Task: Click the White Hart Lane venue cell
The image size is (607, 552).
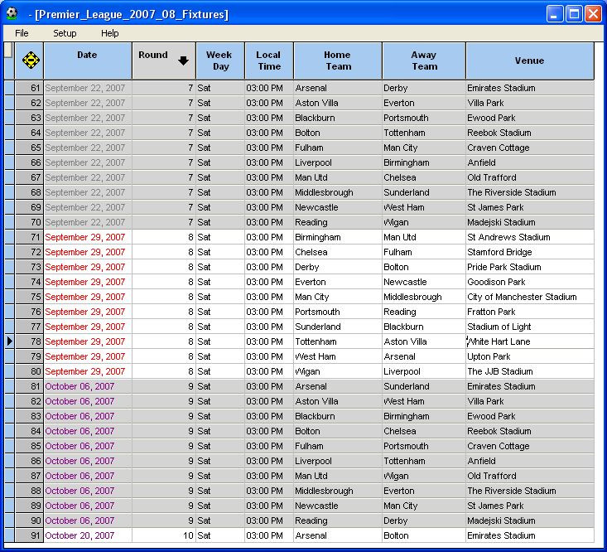Action: tap(530, 341)
